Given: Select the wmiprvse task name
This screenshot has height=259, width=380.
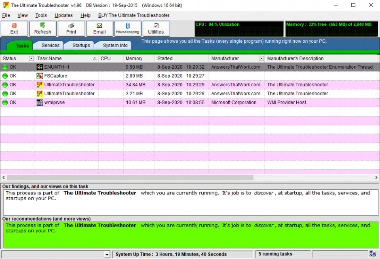Looking at the screenshot, I should [54, 102].
